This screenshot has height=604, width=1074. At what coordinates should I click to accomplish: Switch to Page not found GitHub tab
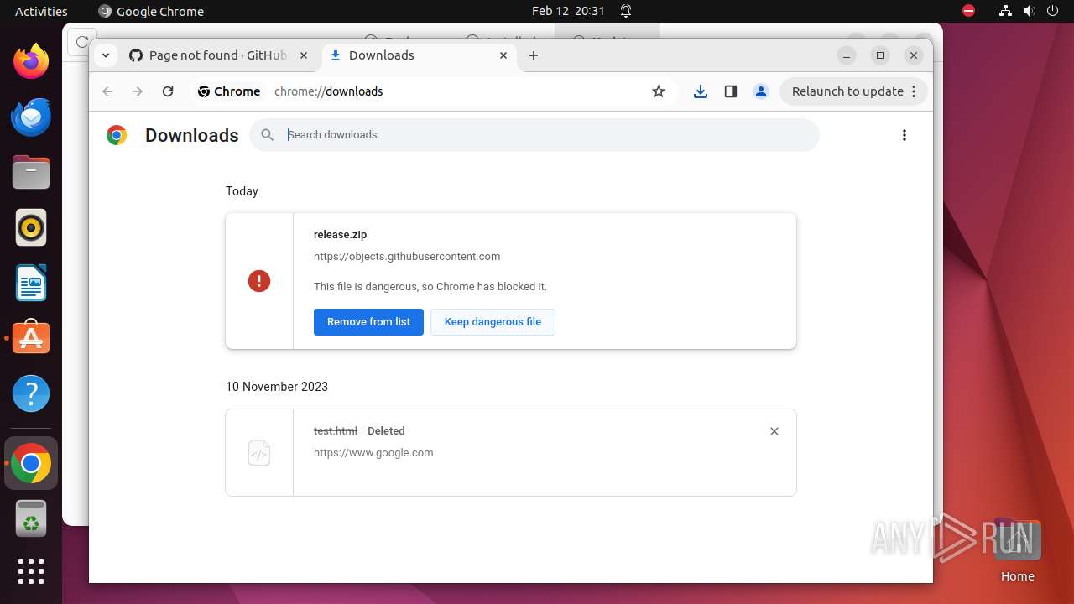click(219, 55)
